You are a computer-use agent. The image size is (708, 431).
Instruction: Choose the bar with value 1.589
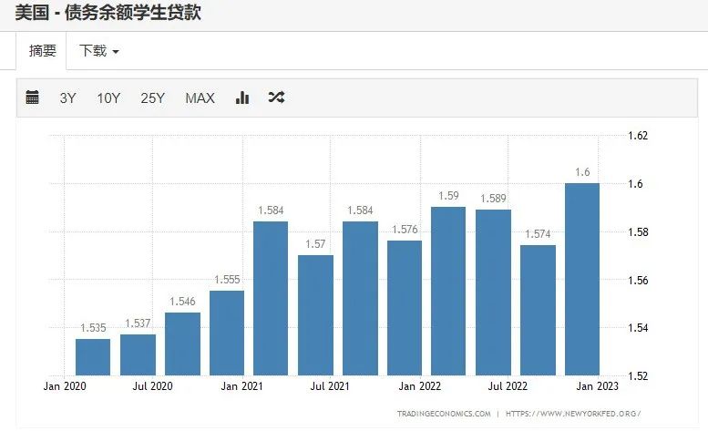coord(493,292)
